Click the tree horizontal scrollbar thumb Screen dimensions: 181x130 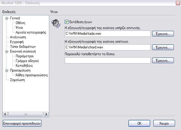click(x=26, y=114)
